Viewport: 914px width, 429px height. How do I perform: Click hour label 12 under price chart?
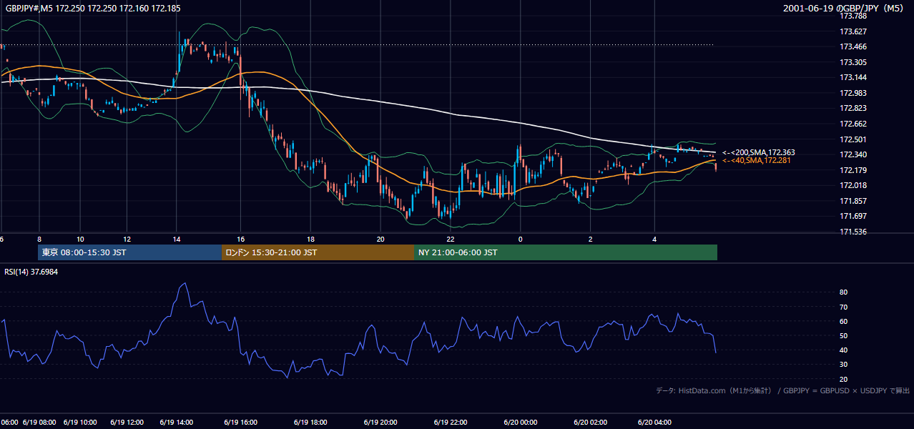click(x=127, y=239)
